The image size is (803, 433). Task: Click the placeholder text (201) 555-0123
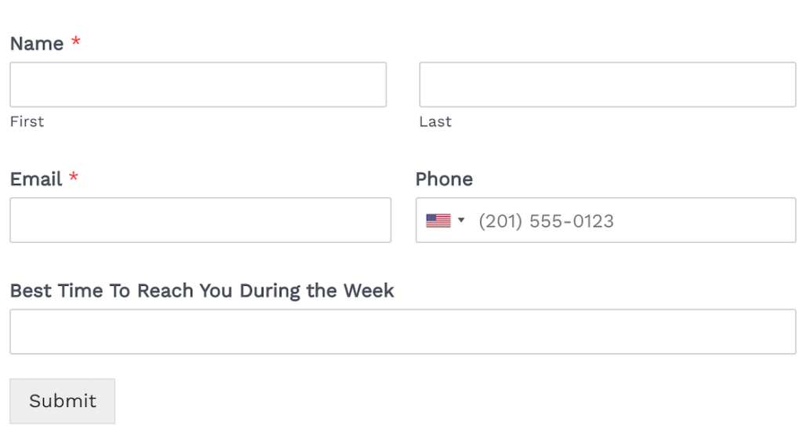point(546,221)
